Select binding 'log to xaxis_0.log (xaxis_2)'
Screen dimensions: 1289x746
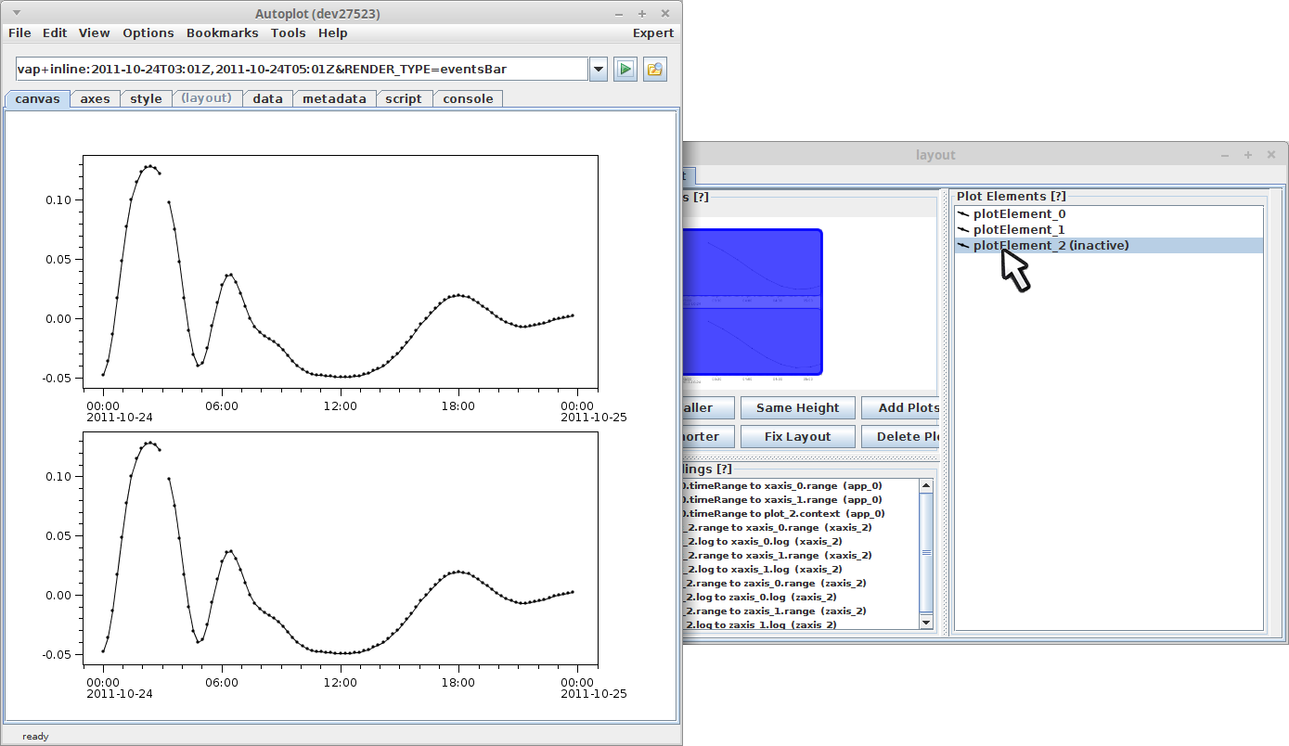800,541
